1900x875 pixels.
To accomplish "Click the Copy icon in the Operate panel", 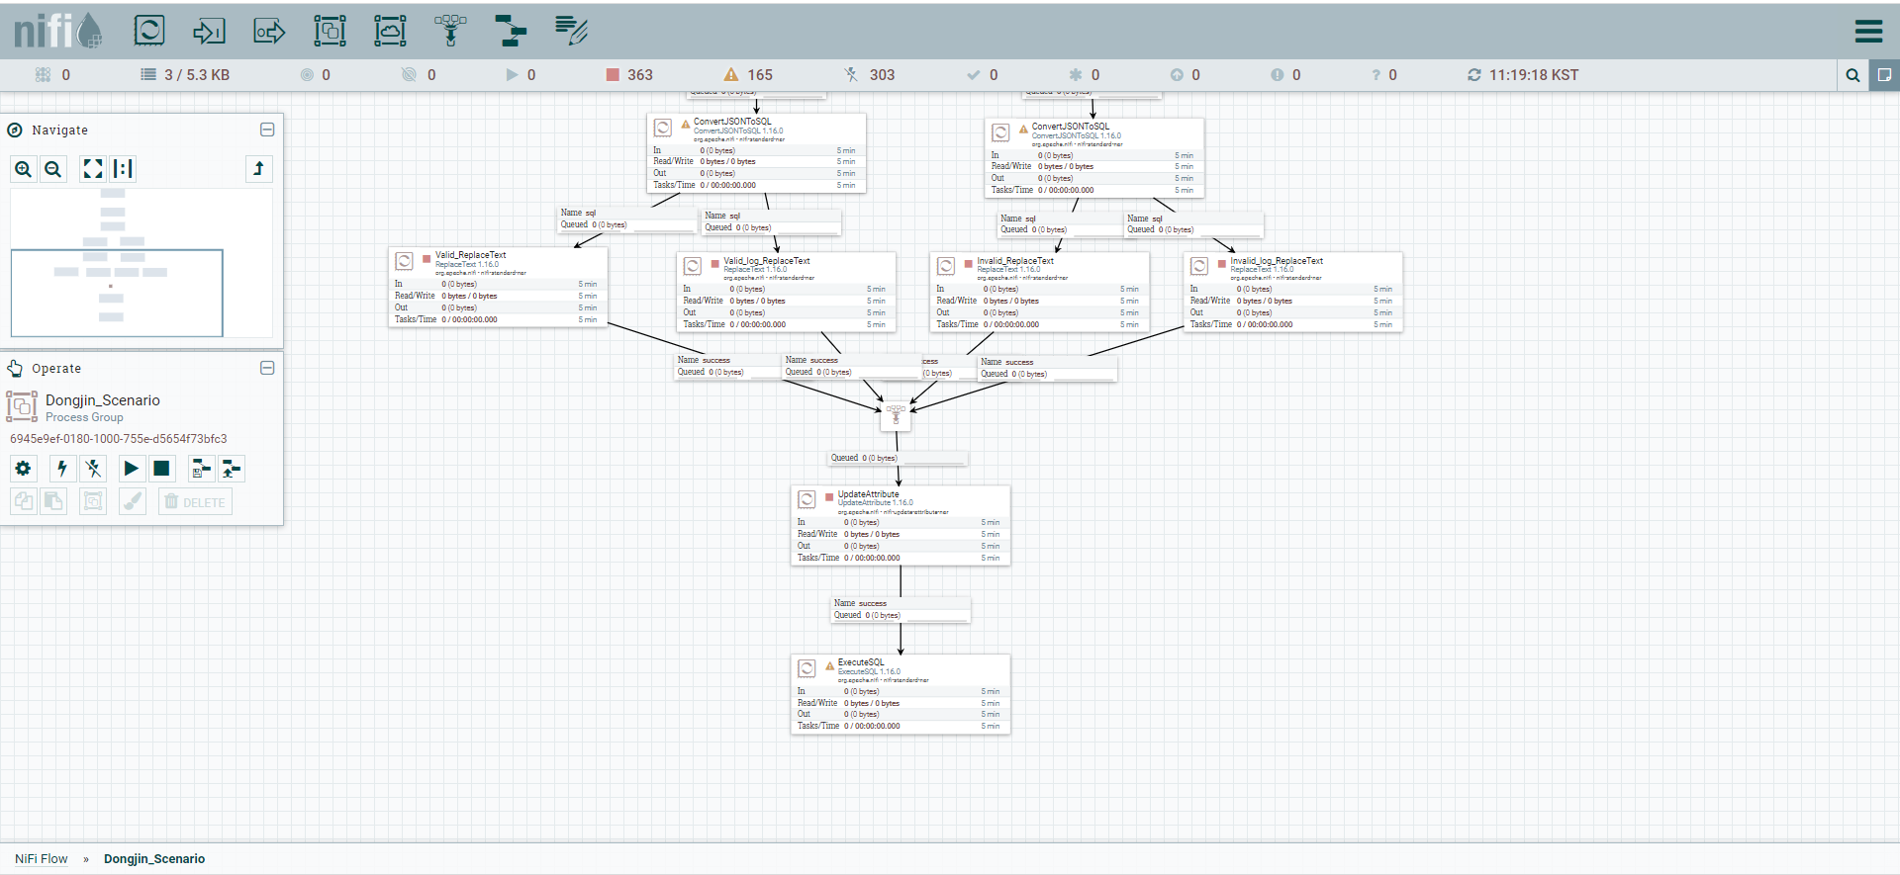I will tap(24, 501).
